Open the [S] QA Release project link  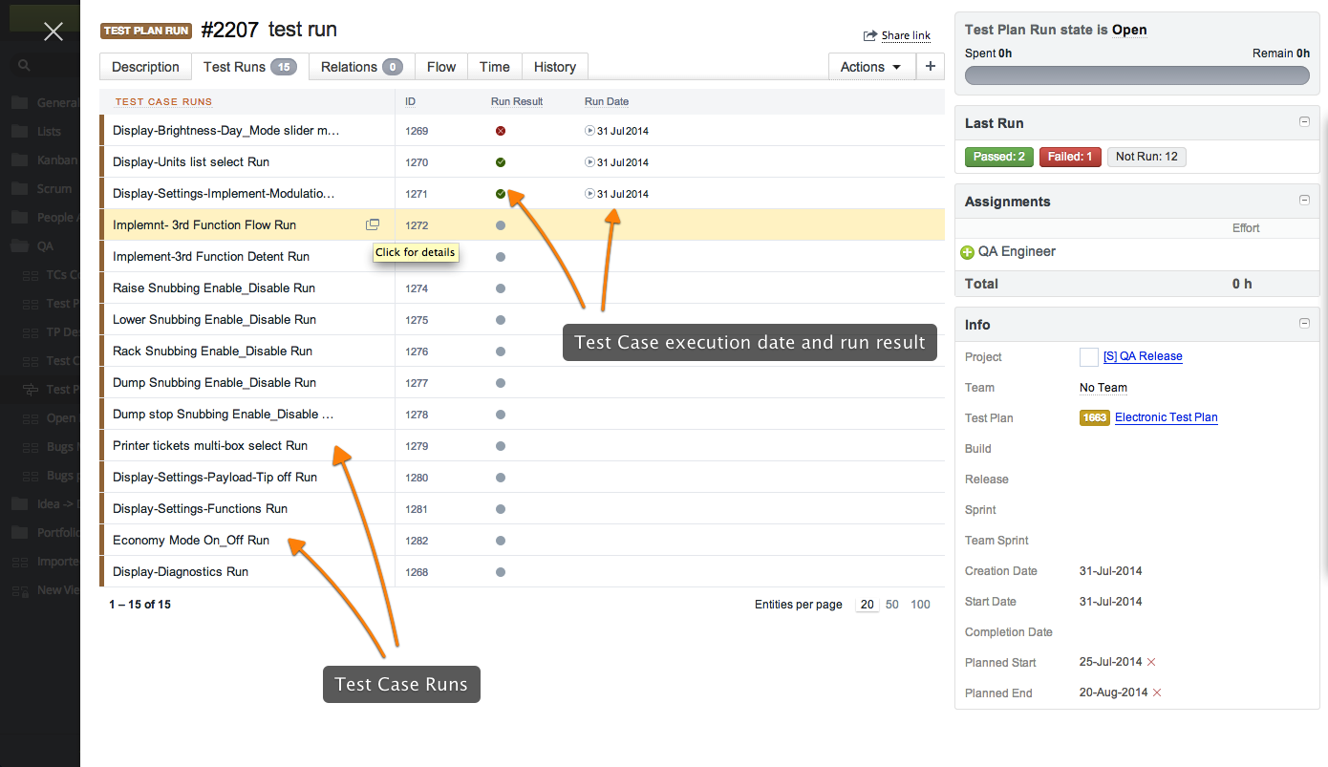(1143, 356)
